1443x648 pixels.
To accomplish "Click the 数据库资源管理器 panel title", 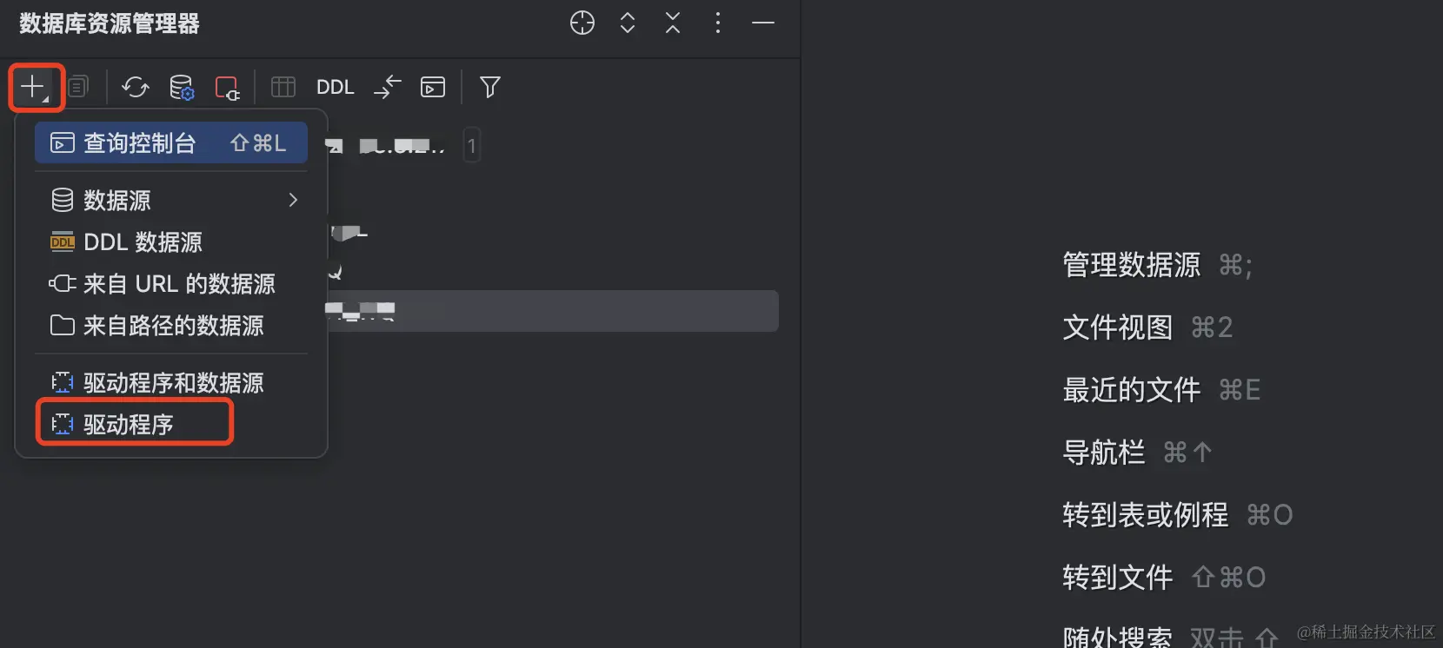I will [110, 23].
